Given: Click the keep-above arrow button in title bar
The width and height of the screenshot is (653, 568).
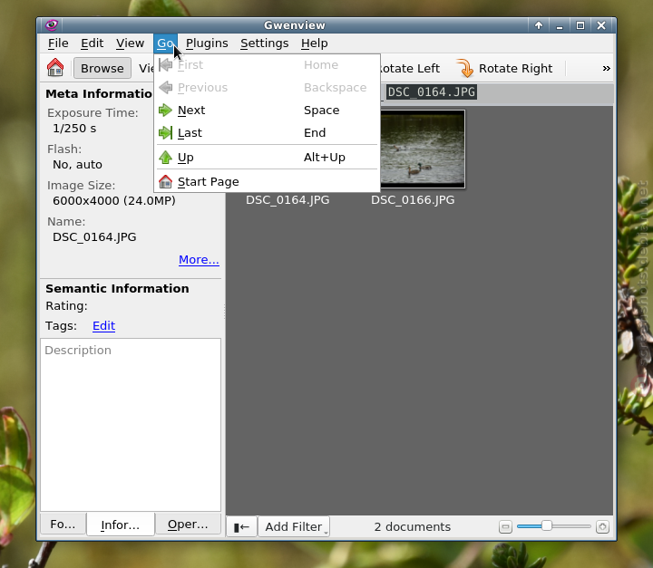Looking at the screenshot, I should coord(539,25).
